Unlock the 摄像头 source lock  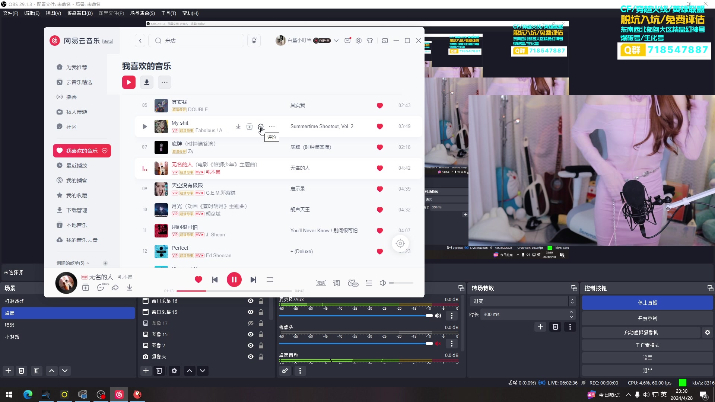tap(261, 357)
